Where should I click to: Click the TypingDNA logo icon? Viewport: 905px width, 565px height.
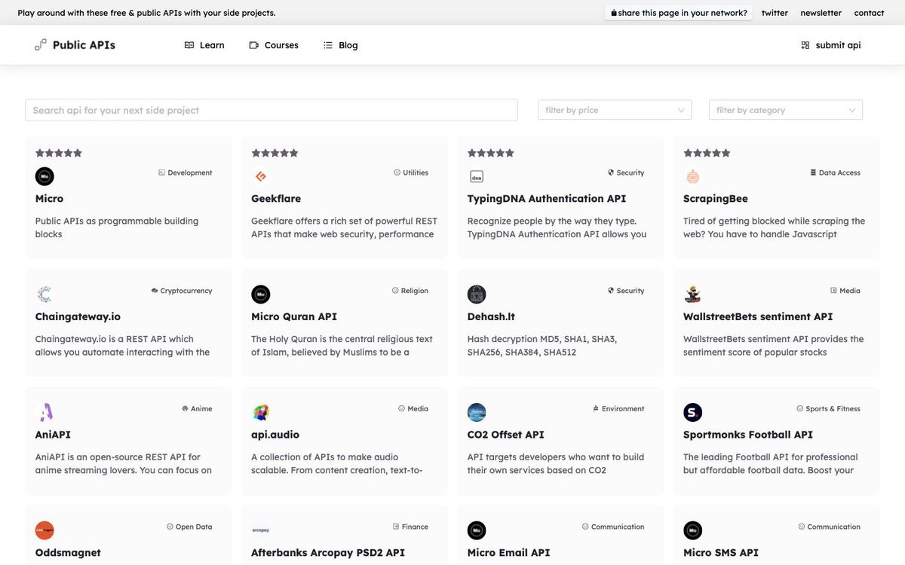(477, 176)
